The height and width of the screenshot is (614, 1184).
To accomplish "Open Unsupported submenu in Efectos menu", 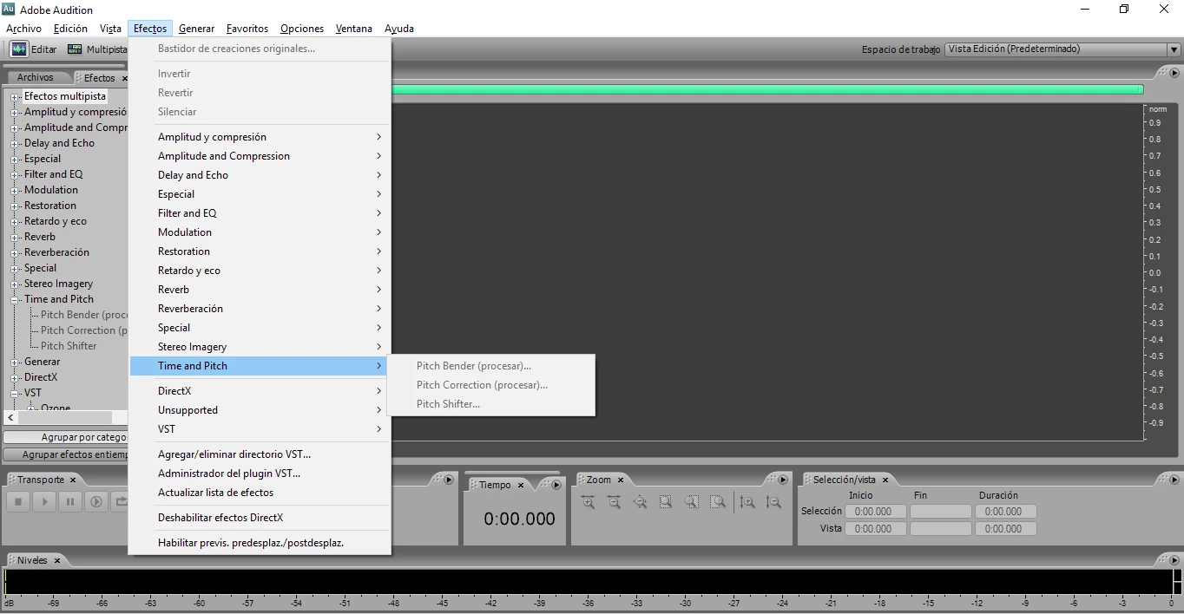I will [260, 410].
